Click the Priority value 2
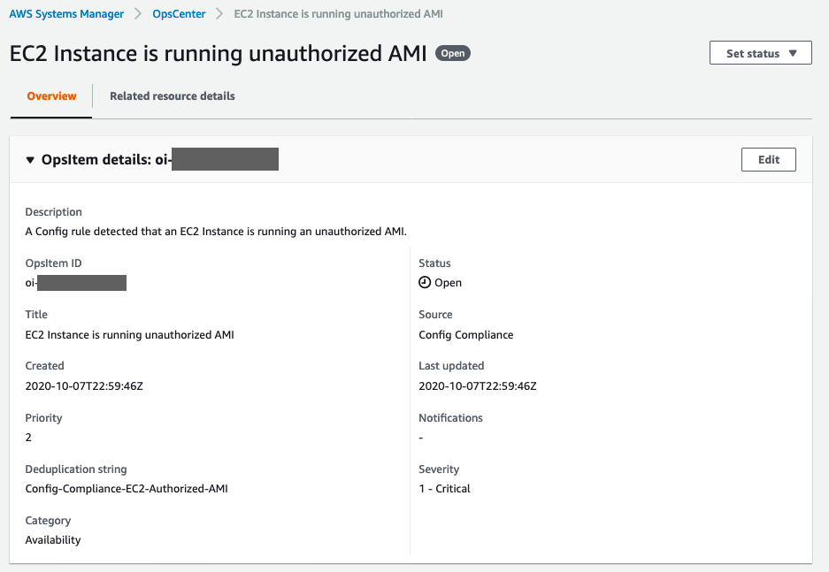 point(27,437)
